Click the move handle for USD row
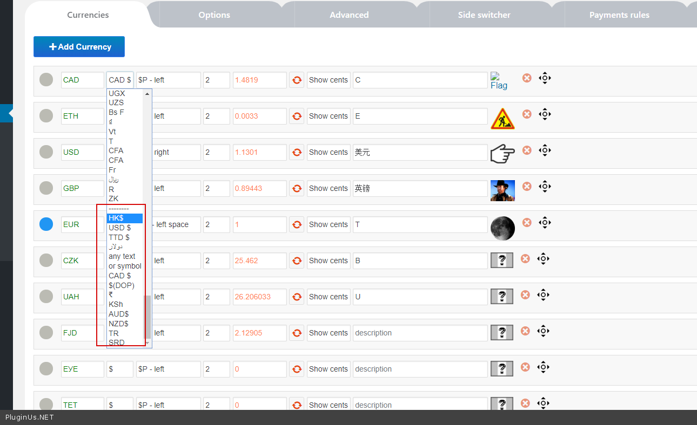The width and height of the screenshot is (697, 425). point(545,150)
